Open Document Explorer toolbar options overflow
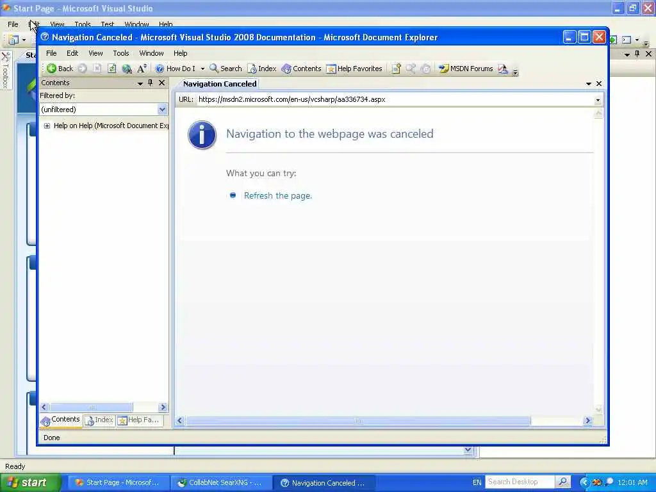This screenshot has height=492, width=656. point(516,72)
